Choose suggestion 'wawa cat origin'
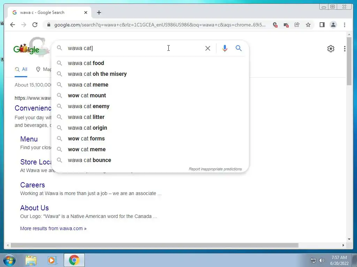The image size is (357, 267). point(150,128)
